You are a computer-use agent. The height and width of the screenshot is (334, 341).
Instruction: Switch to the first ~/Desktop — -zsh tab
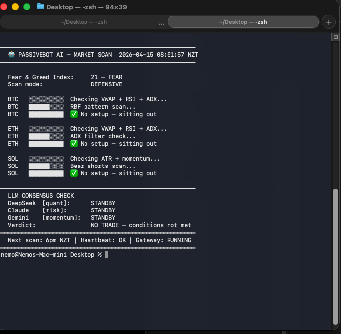click(84, 22)
